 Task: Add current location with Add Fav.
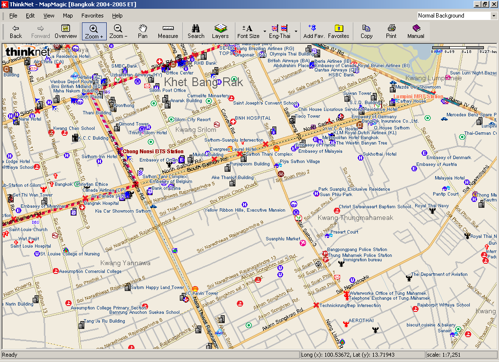(x=312, y=32)
